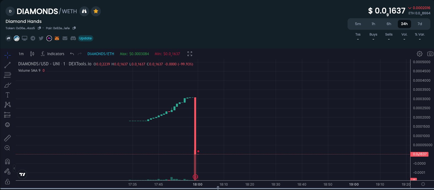Click the Update button
The image size is (434, 190).
tap(86, 38)
